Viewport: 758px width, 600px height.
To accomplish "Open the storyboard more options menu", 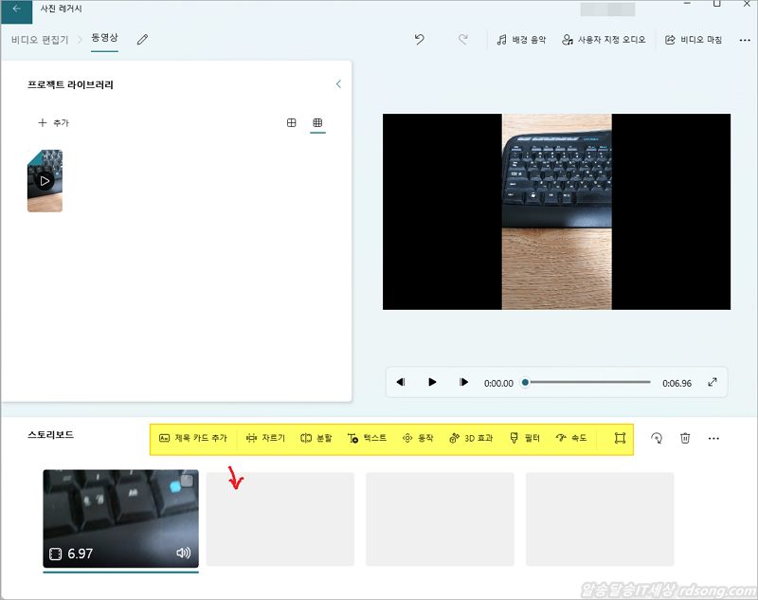I will point(713,438).
